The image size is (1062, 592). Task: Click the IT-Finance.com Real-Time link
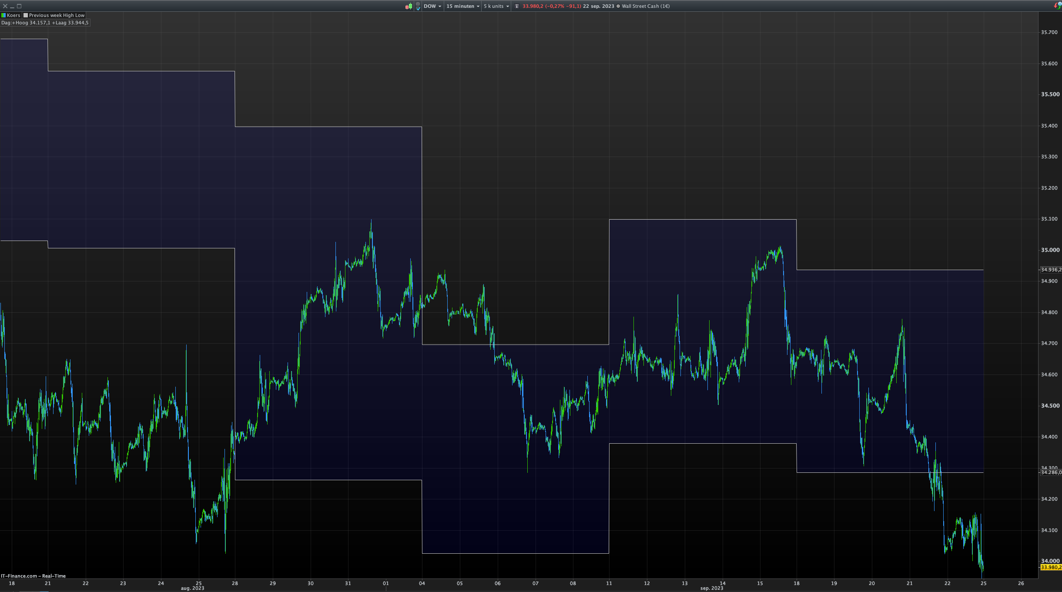click(33, 576)
